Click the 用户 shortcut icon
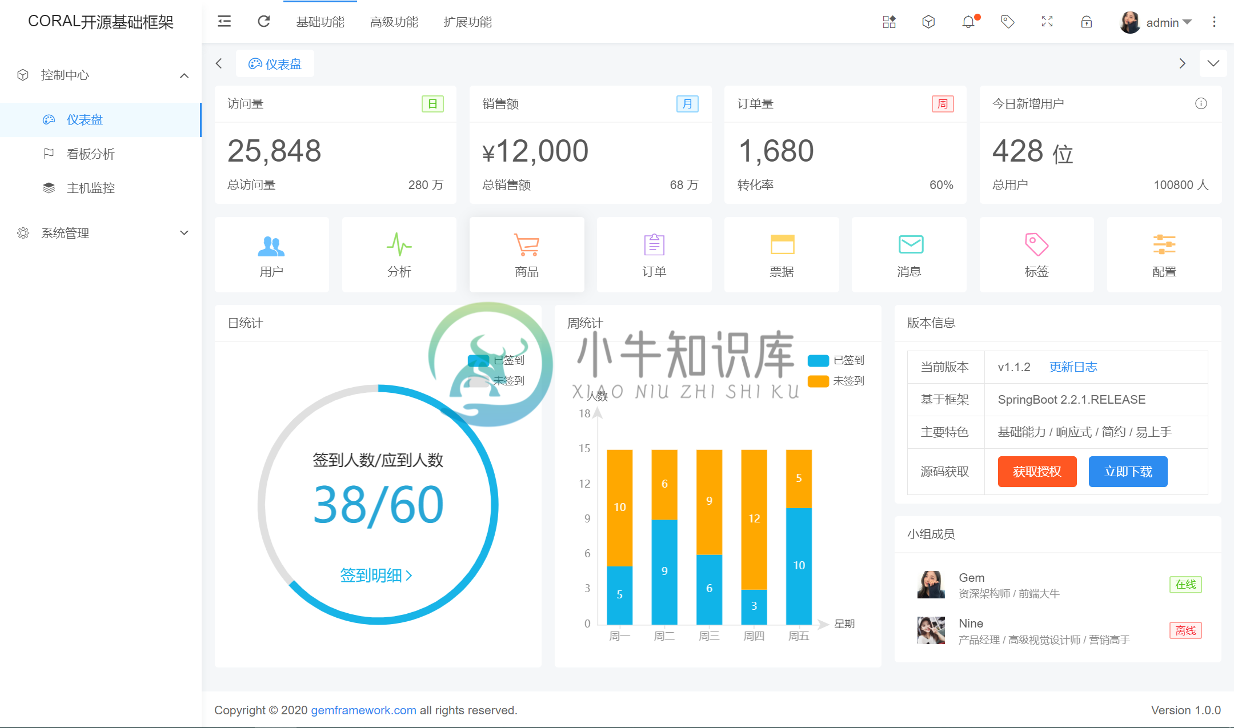Image resolution: width=1234 pixels, height=728 pixels. coord(271,246)
